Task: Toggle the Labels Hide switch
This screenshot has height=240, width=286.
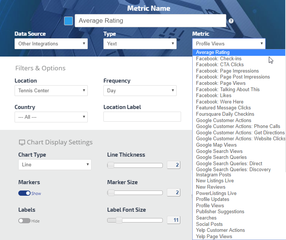Action: coord(24,221)
